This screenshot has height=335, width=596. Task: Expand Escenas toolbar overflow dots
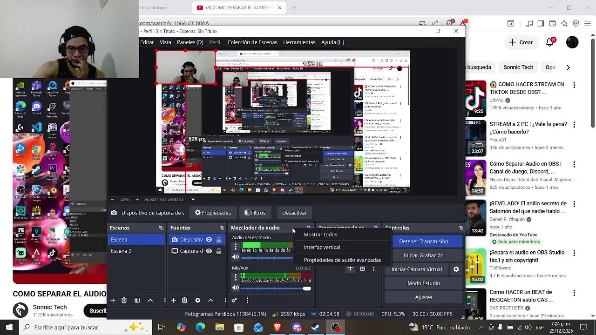[165, 301]
